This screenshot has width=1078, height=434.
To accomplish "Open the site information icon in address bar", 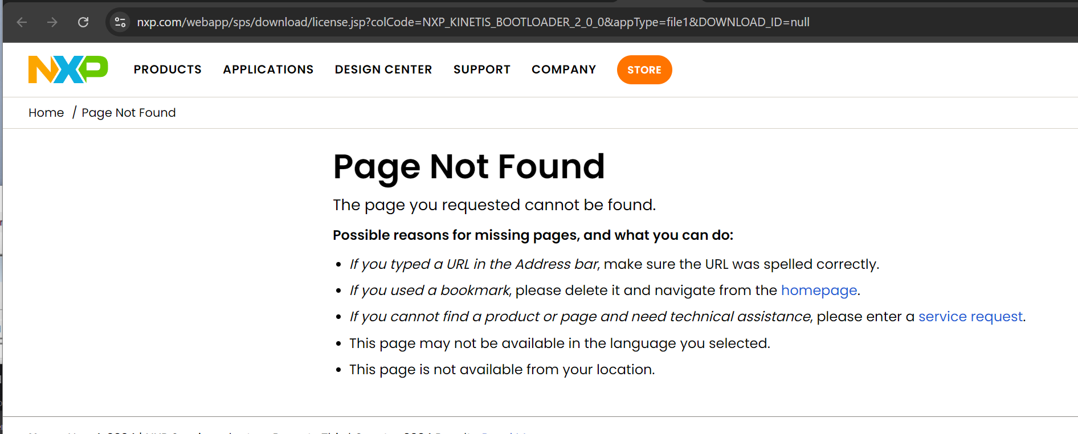I will click(120, 22).
